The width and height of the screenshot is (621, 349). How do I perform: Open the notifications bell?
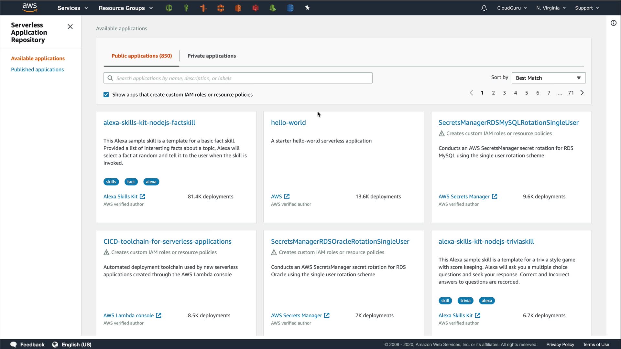click(484, 8)
